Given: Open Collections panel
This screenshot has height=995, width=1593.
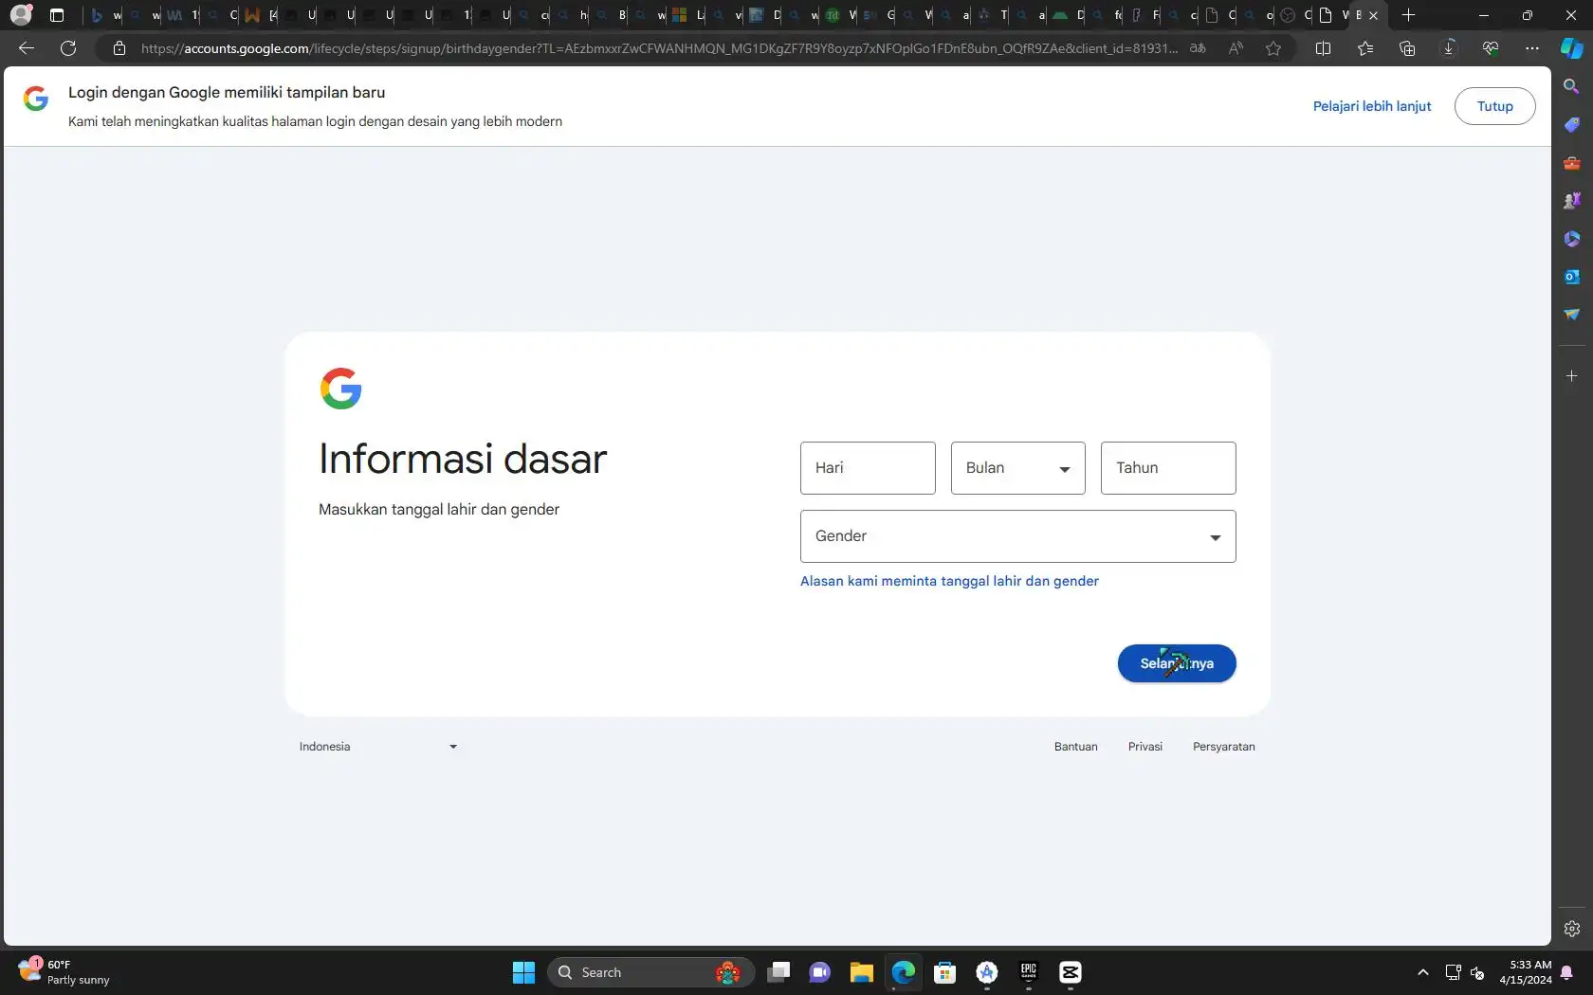Looking at the screenshot, I should pos(1407,48).
